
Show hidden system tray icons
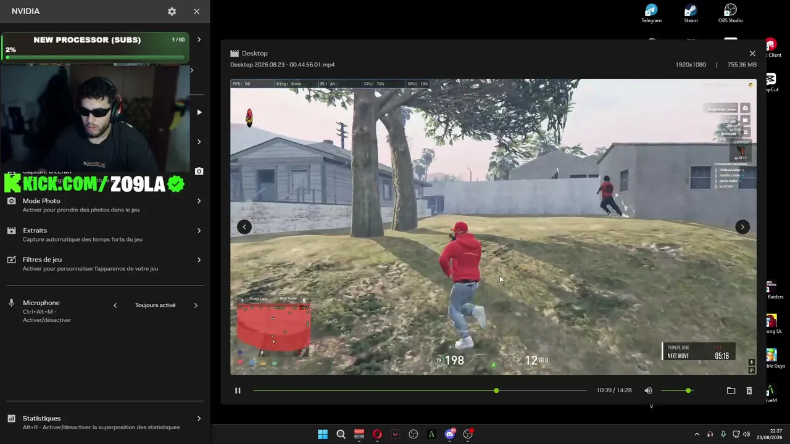[697, 434]
